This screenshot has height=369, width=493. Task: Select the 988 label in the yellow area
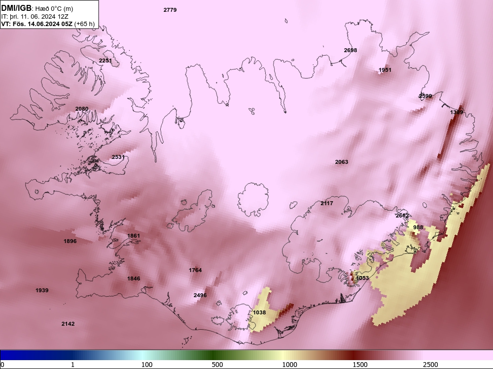tap(418, 227)
